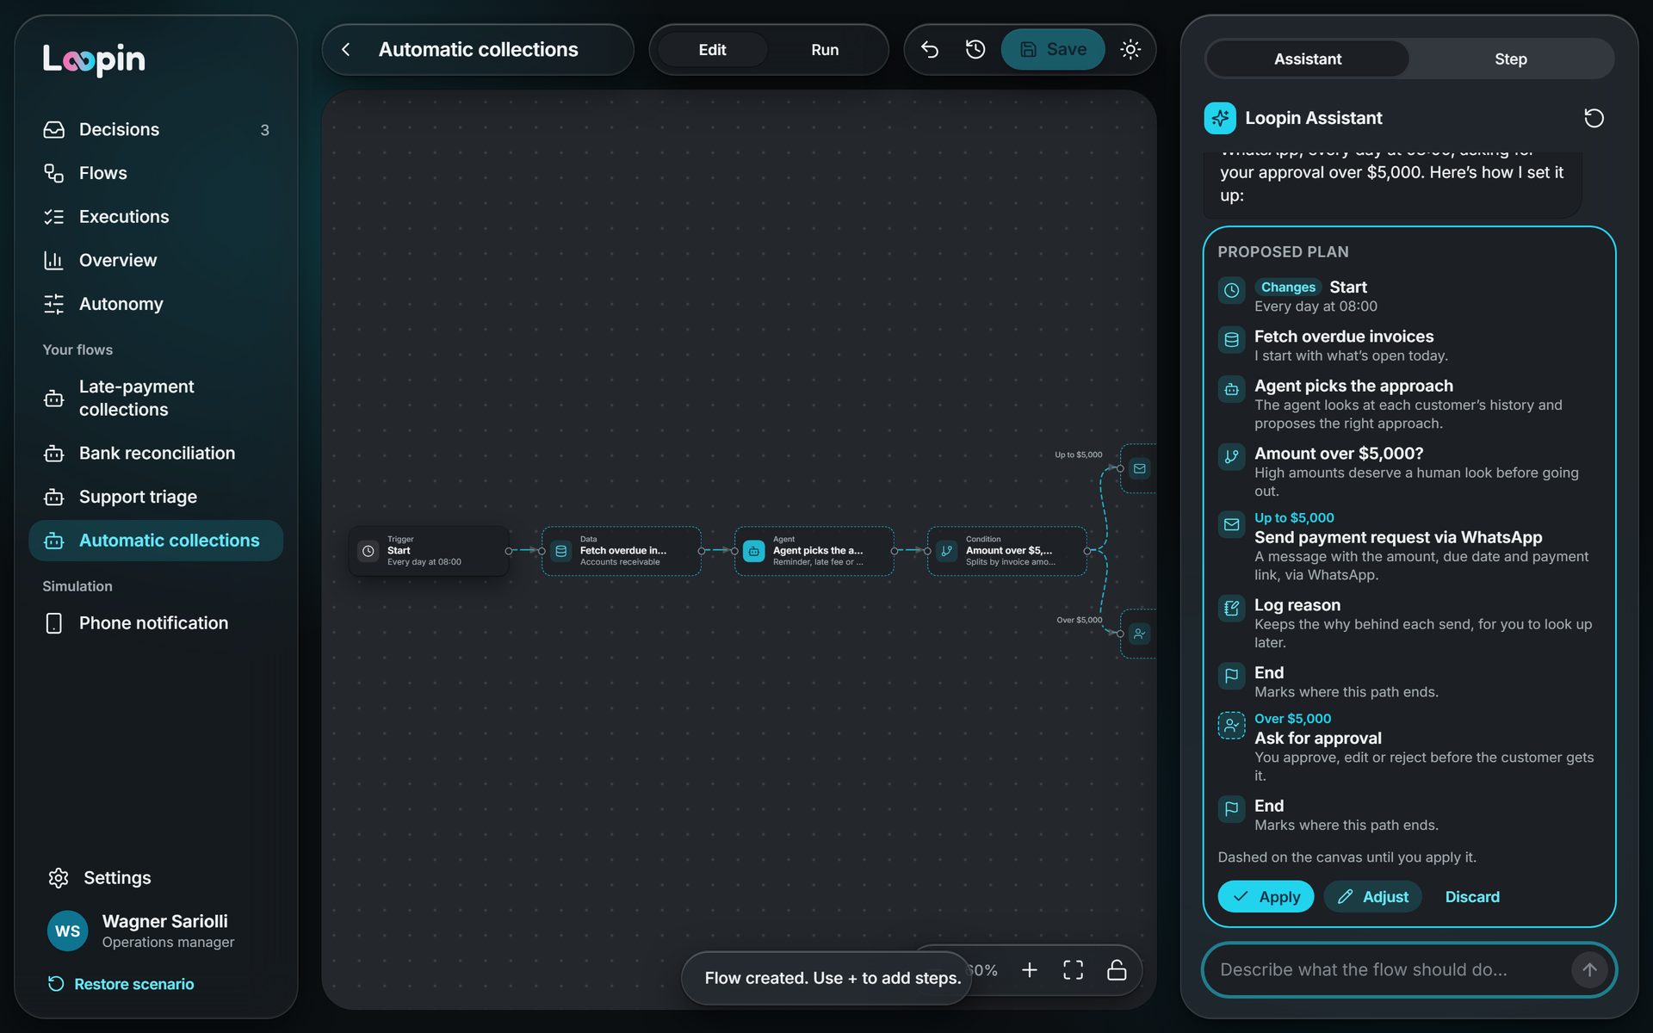Screen dimensions: 1653x1033
Task: Zoom in with the plus icon on canvas
Action: click(1029, 970)
